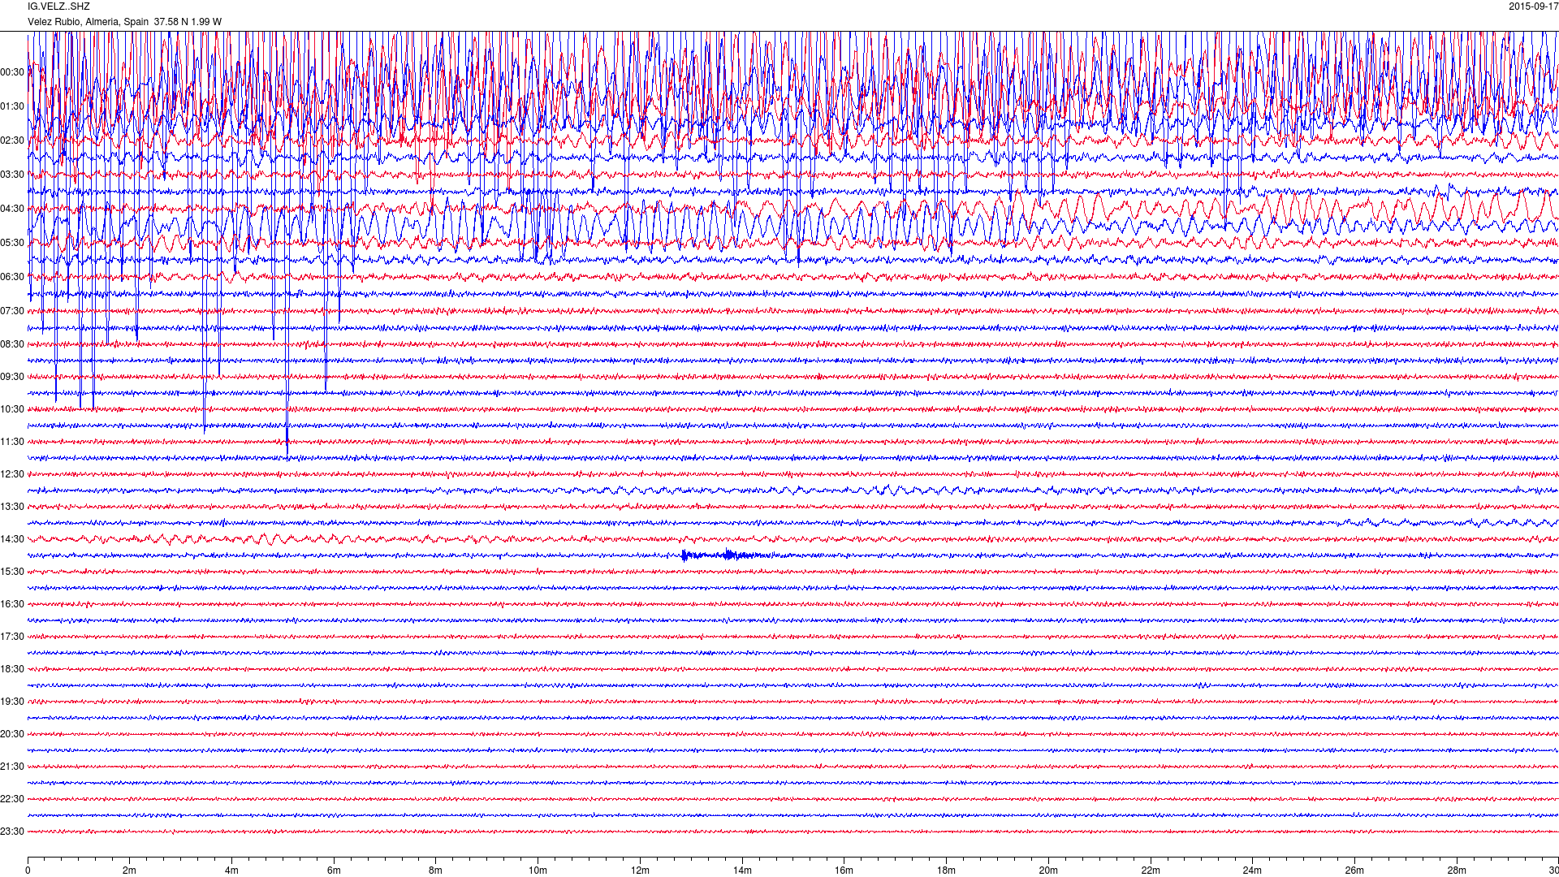1559x877 pixels.
Task: Select the 22:30 time label
Action: point(12,799)
